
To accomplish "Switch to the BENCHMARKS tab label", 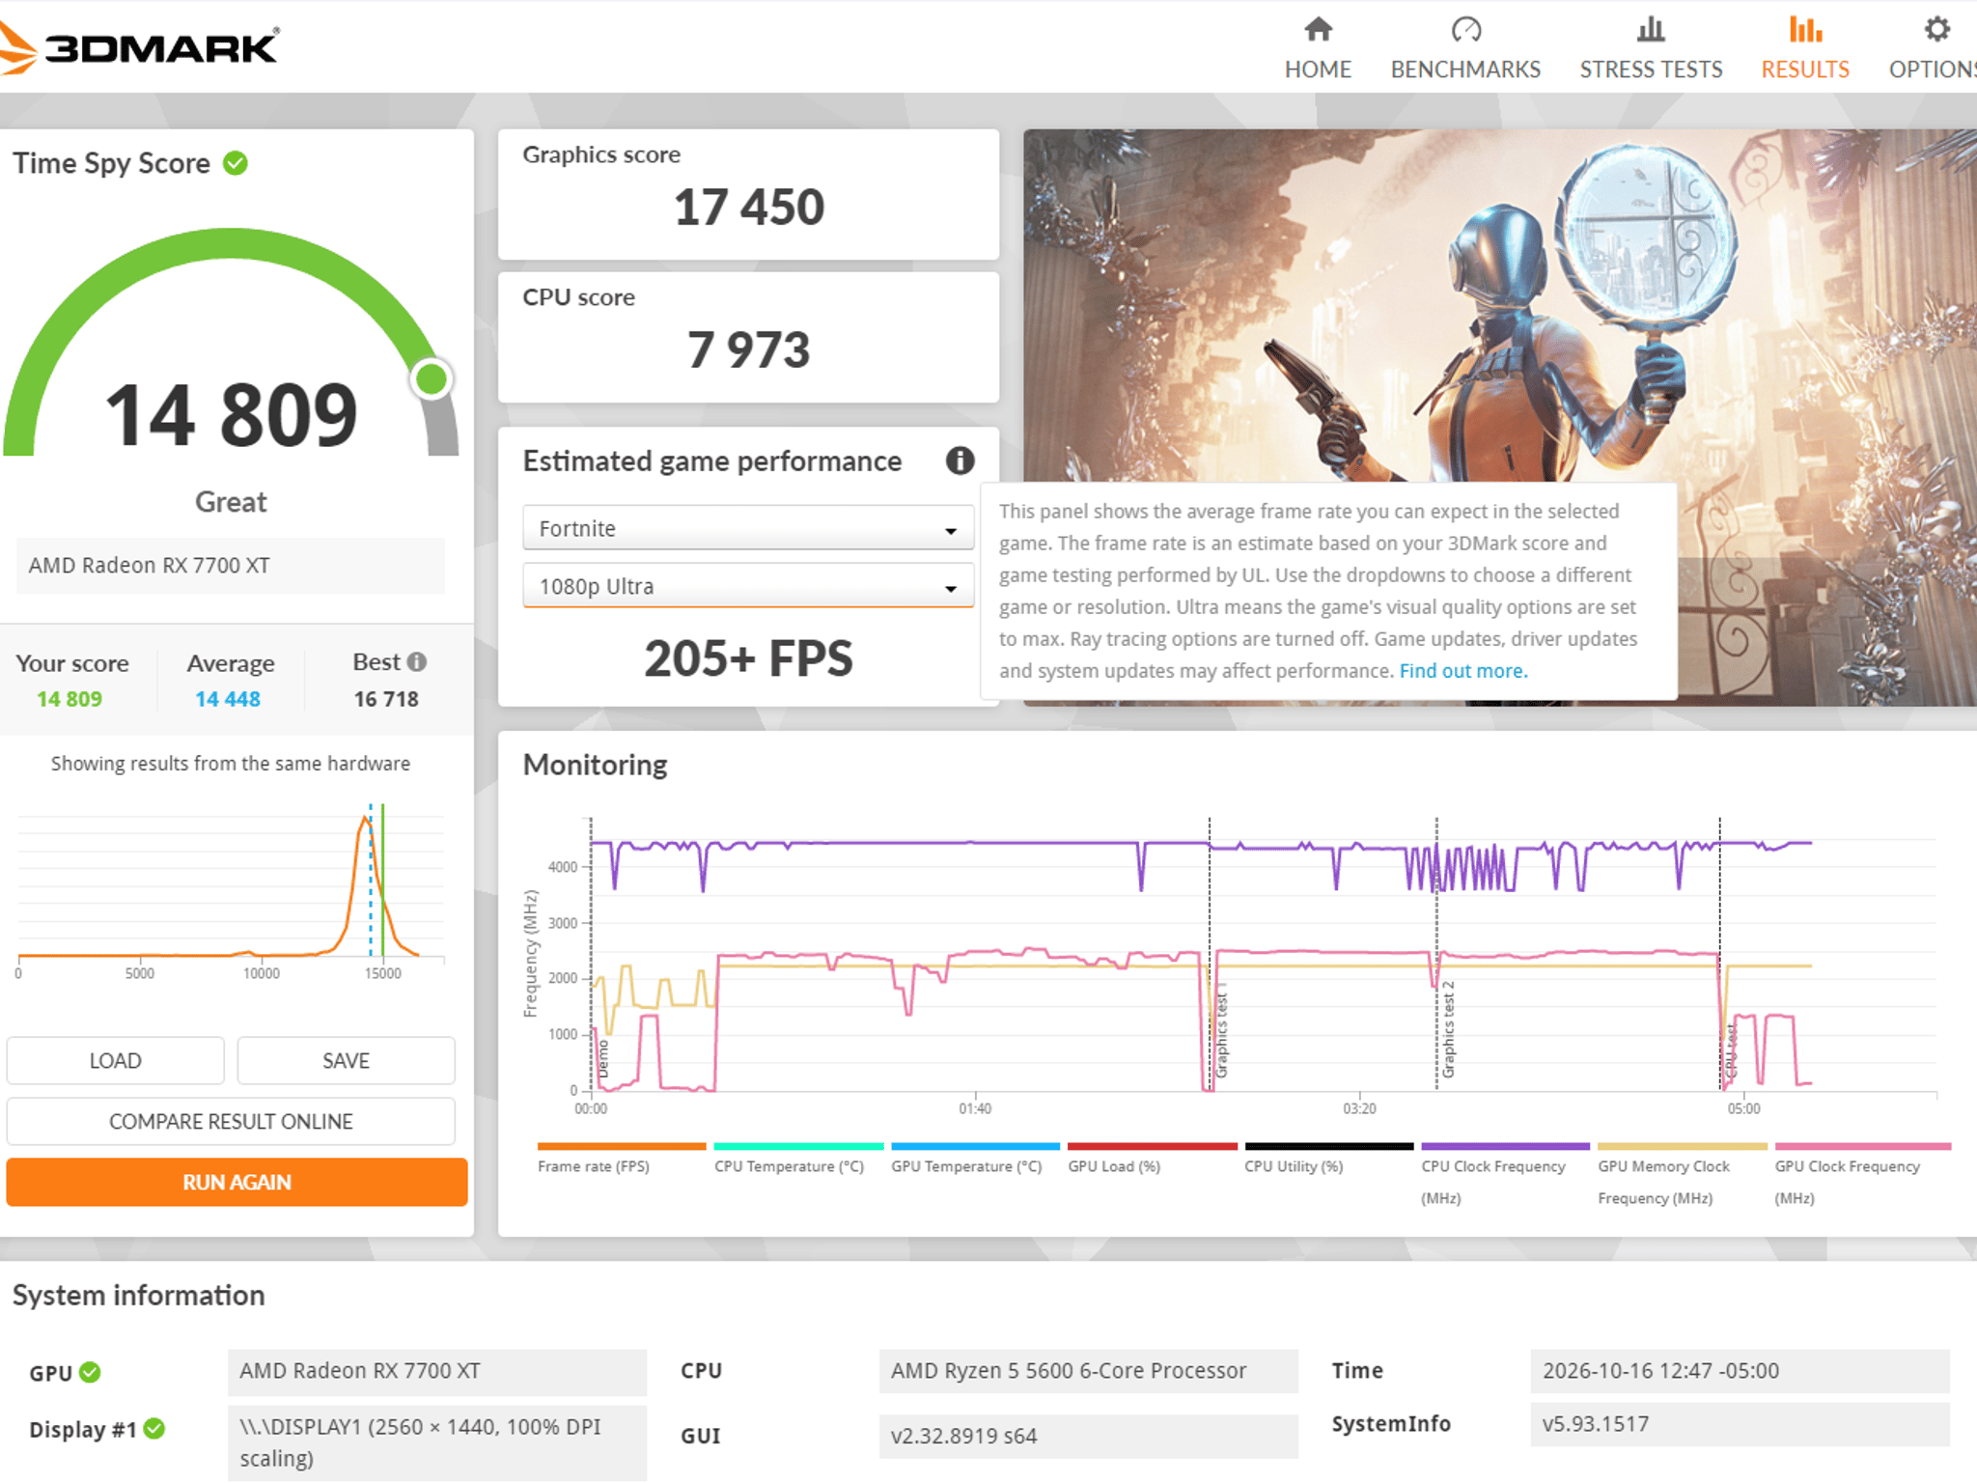I will 1465,70.
